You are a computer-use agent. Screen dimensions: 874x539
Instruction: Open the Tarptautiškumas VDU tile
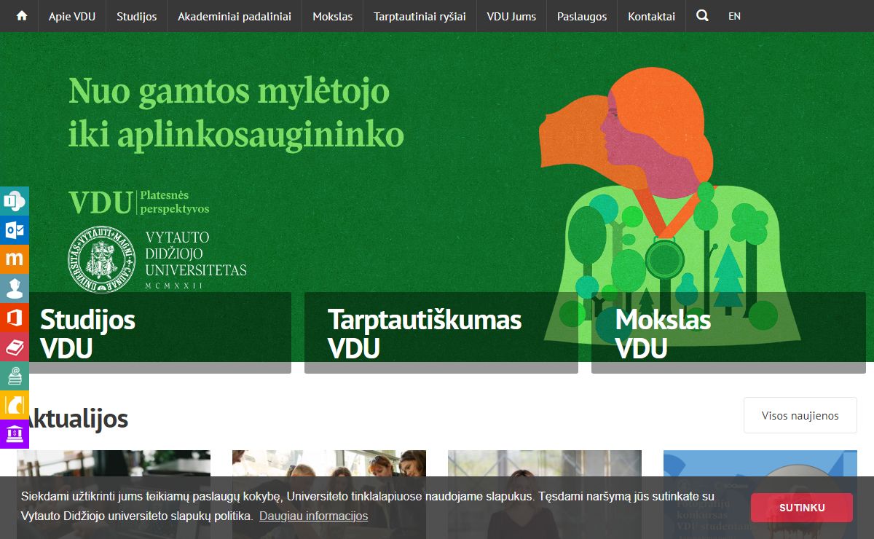(x=441, y=333)
